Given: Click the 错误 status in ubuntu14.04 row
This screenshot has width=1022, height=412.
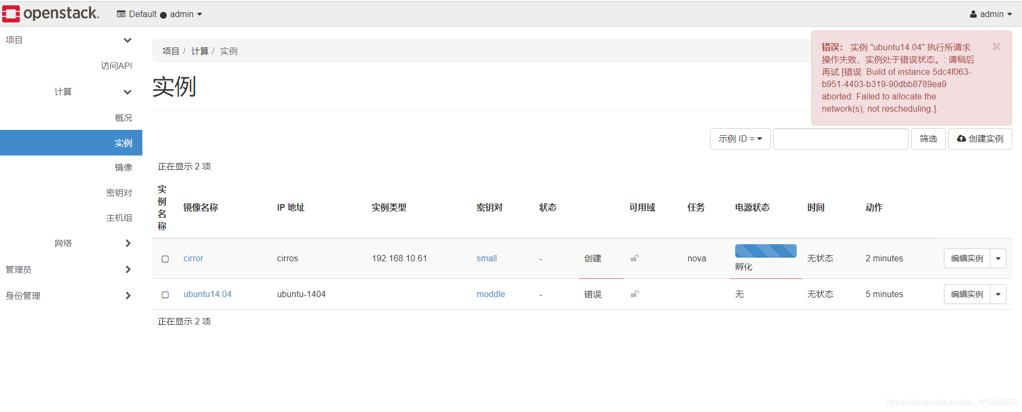Looking at the screenshot, I should pos(593,294).
